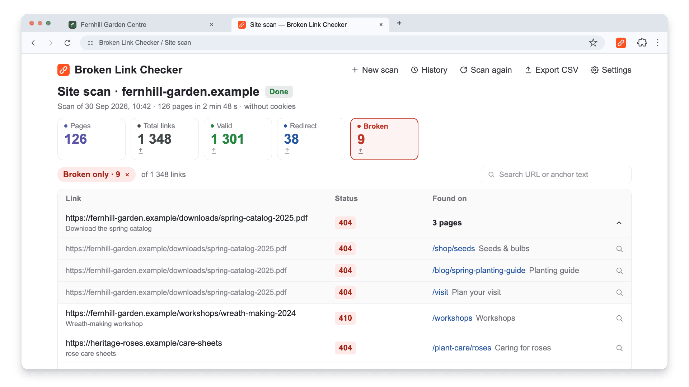Remove the Broken only filter chip
This screenshot has height=387, width=689.
click(x=127, y=175)
